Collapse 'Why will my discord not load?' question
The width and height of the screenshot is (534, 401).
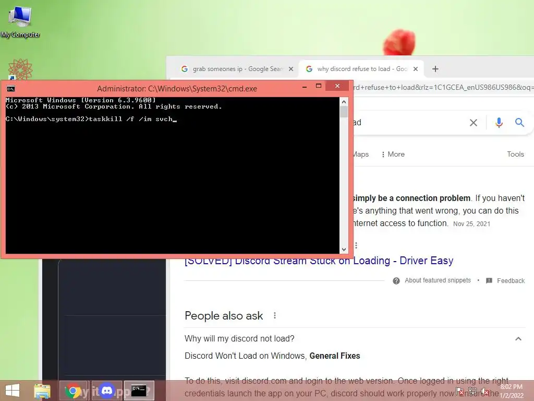point(518,338)
